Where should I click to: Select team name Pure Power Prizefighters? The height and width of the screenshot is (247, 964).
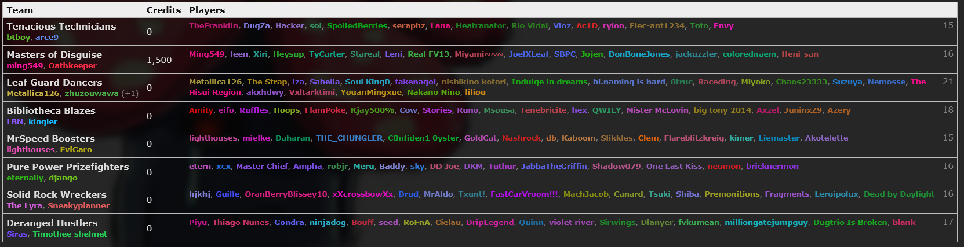click(x=68, y=167)
